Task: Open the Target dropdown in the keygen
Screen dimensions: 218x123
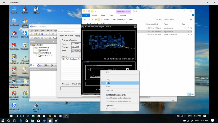Action: [127, 69]
